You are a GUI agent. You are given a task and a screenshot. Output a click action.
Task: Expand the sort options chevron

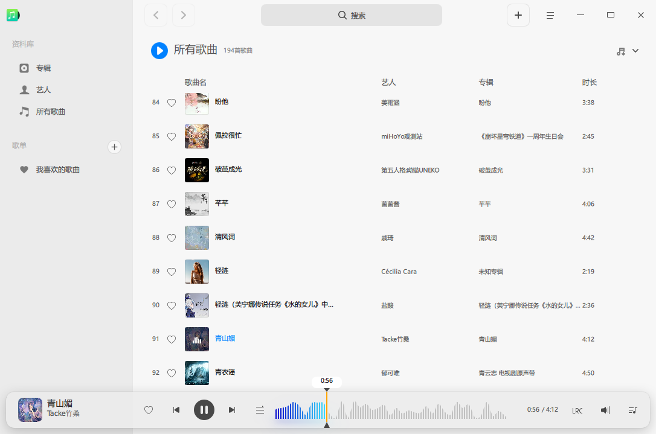(635, 51)
